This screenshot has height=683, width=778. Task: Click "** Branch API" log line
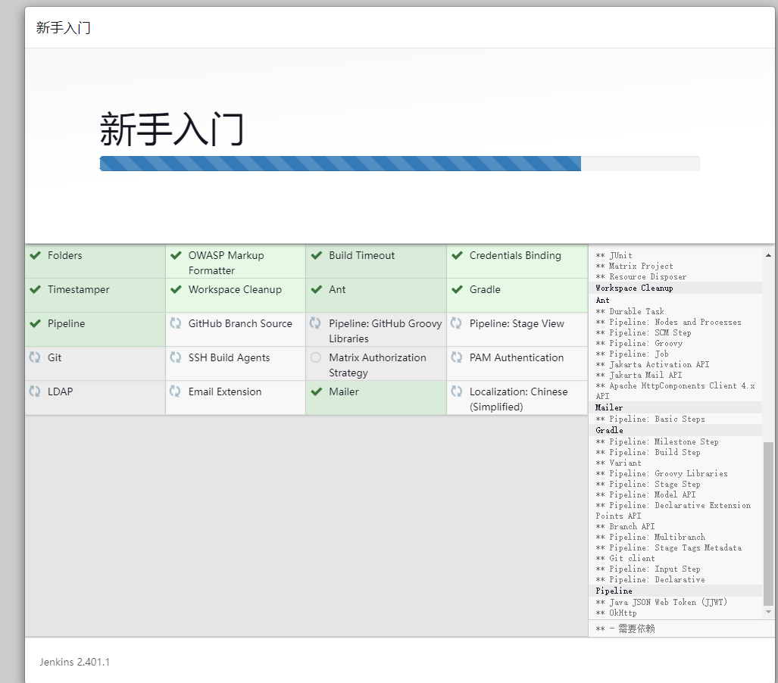tap(625, 527)
